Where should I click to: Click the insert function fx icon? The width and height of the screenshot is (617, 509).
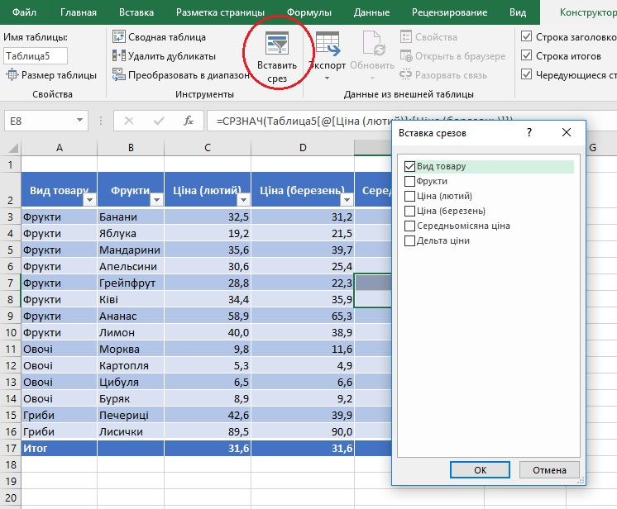click(189, 121)
